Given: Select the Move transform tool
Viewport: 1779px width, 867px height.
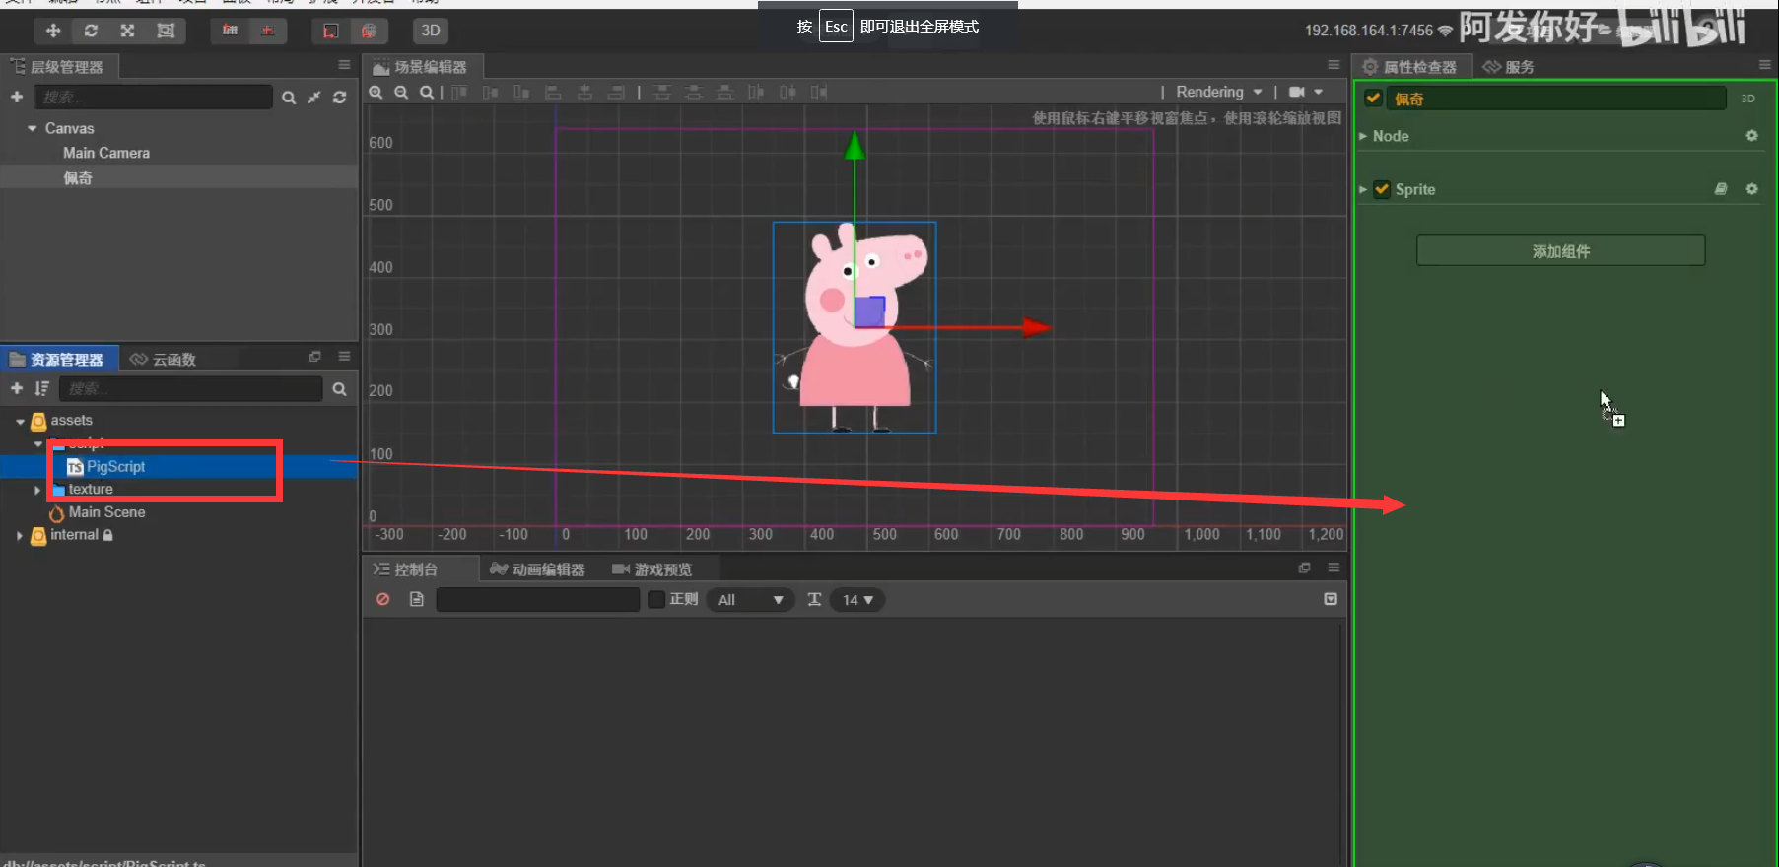Looking at the screenshot, I should click(53, 31).
